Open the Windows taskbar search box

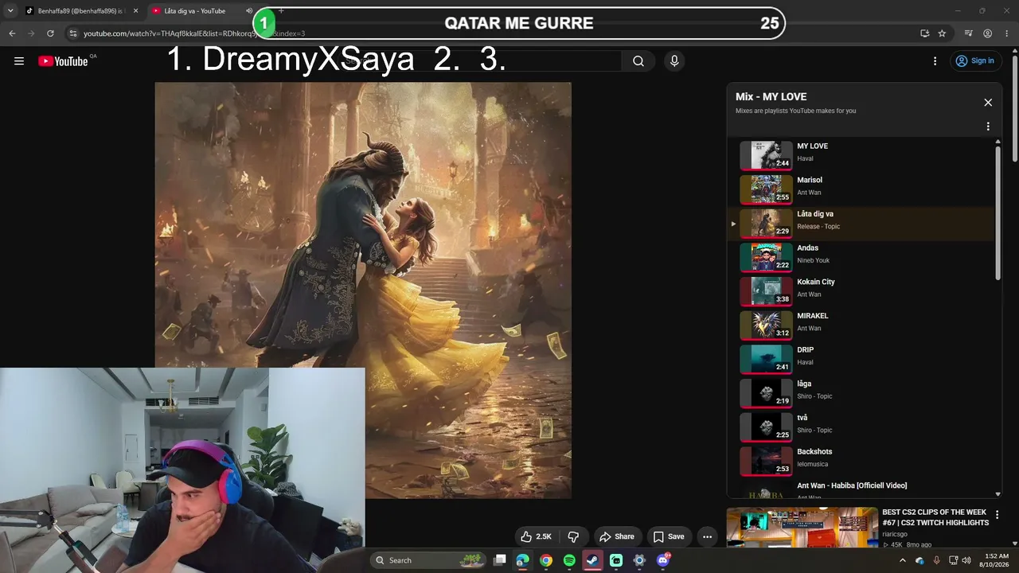(428, 560)
